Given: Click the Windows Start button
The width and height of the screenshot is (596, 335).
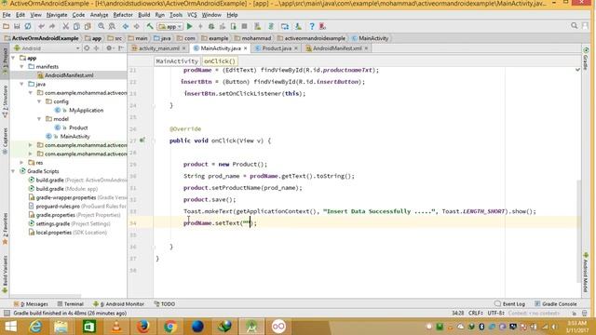Looking at the screenshot, I should (x=10, y=327).
